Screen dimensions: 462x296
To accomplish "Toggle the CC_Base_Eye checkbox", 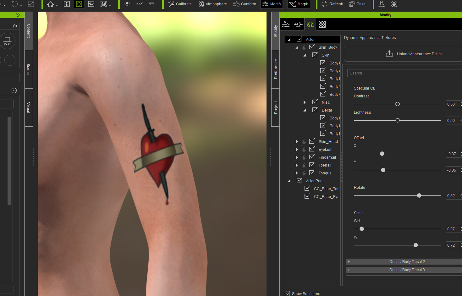I will [x=307, y=196].
